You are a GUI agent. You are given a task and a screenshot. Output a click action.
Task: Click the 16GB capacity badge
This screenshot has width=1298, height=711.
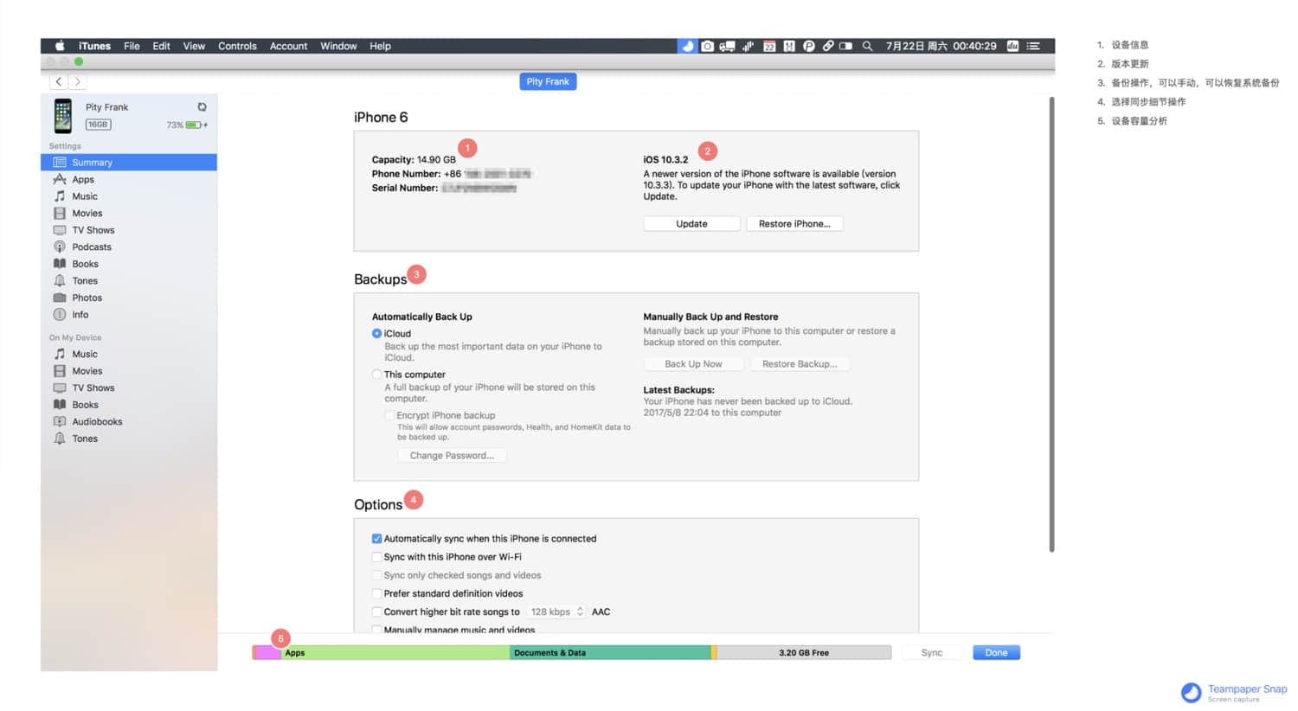(x=98, y=125)
